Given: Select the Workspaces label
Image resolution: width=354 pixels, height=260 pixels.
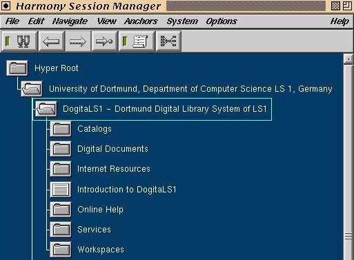Looking at the screenshot, I should click(x=101, y=250).
